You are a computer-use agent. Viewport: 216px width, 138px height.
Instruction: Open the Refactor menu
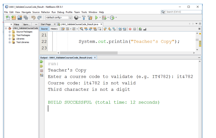click(45, 12)
